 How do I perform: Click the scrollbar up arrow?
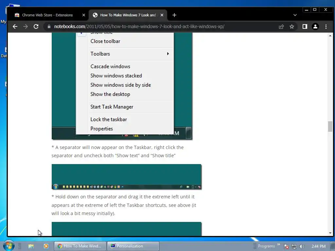point(330,36)
